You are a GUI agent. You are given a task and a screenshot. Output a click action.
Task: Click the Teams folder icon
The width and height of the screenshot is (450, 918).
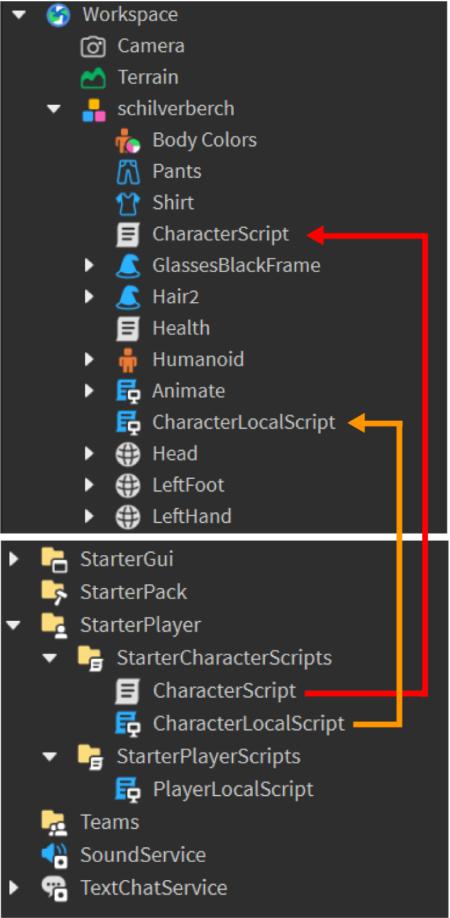pos(54,822)
